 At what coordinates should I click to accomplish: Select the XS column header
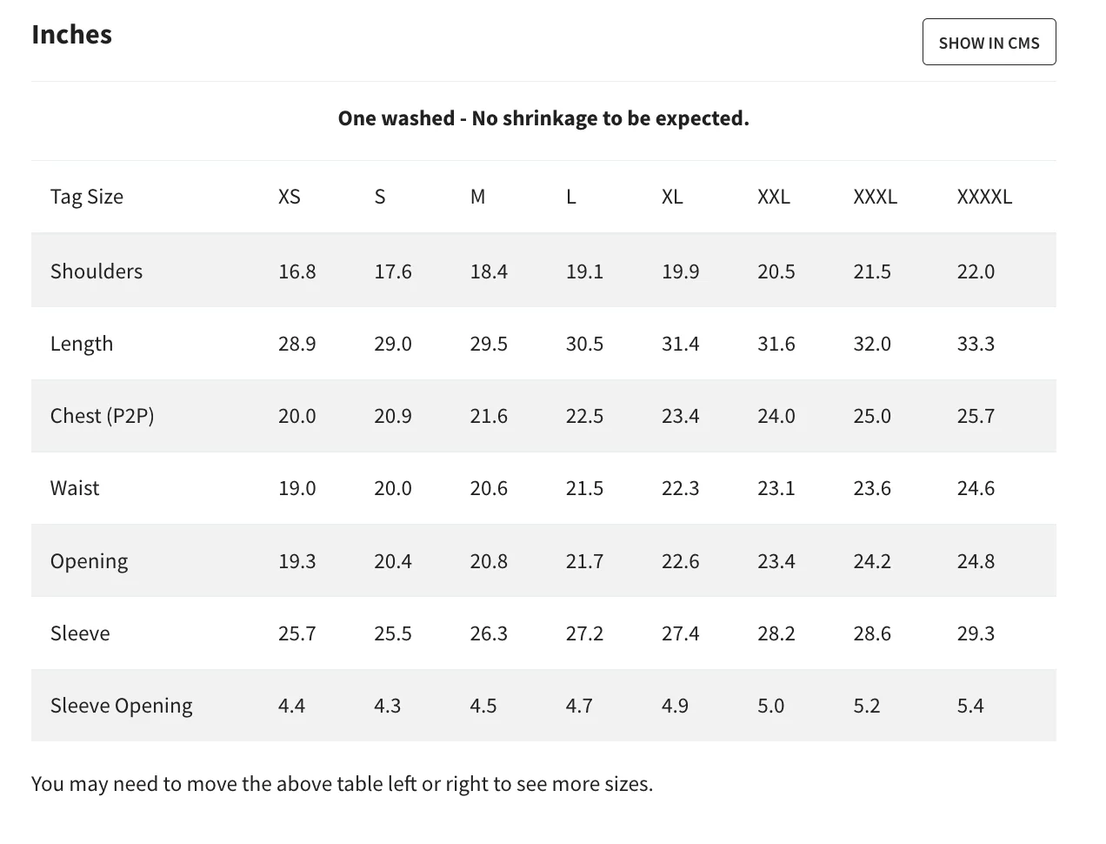click(x=290, y=197)
